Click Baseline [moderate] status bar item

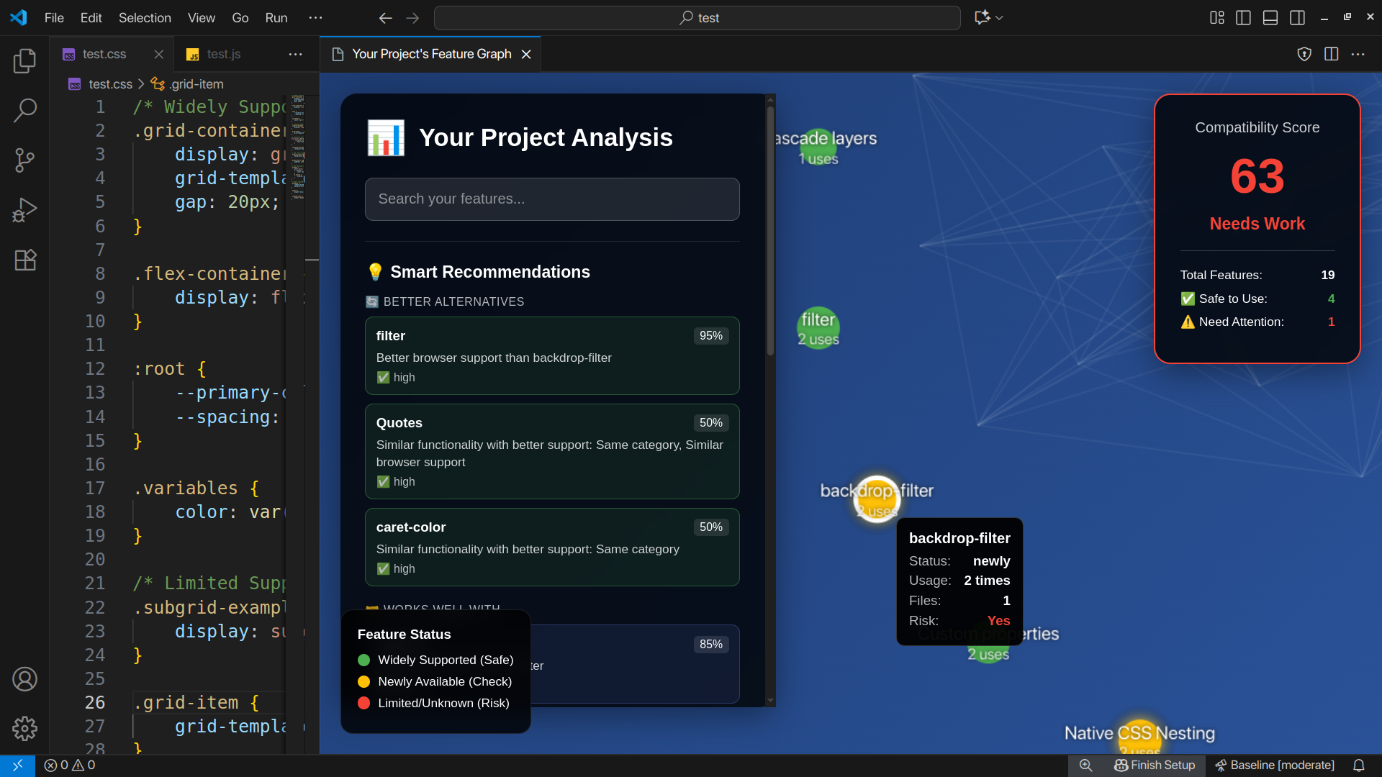[1275, 765]
